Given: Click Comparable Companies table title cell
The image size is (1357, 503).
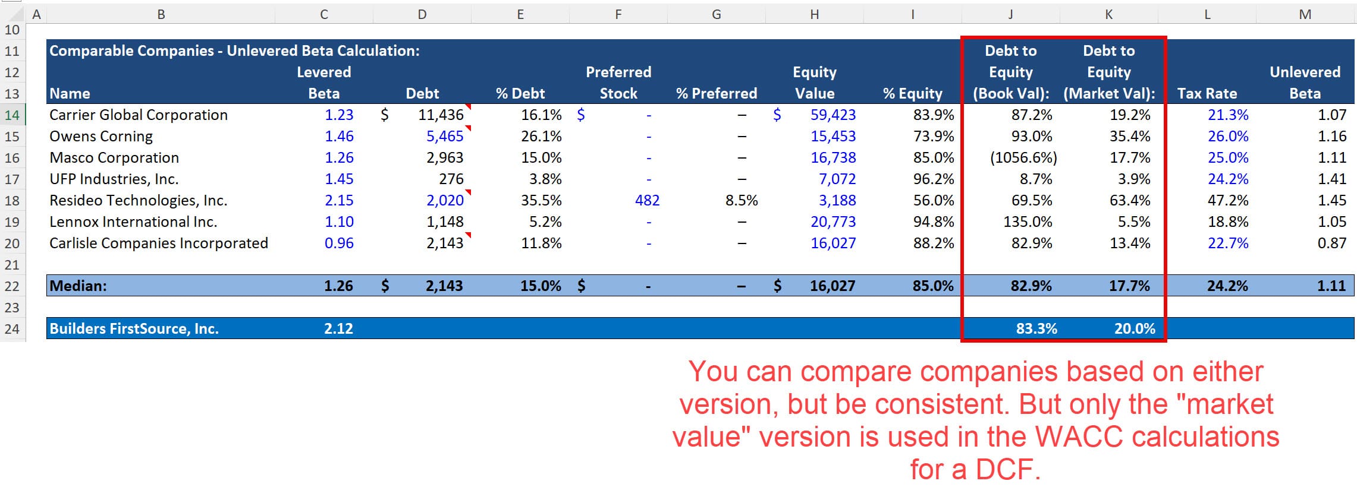Looking at the screenshot, I should tap(234, 50).
